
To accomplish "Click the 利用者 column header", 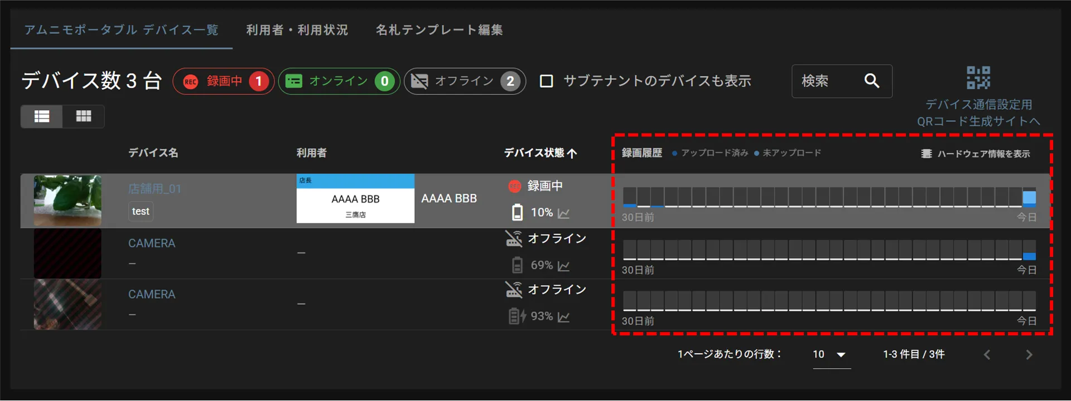I will (x=311, y=153).
